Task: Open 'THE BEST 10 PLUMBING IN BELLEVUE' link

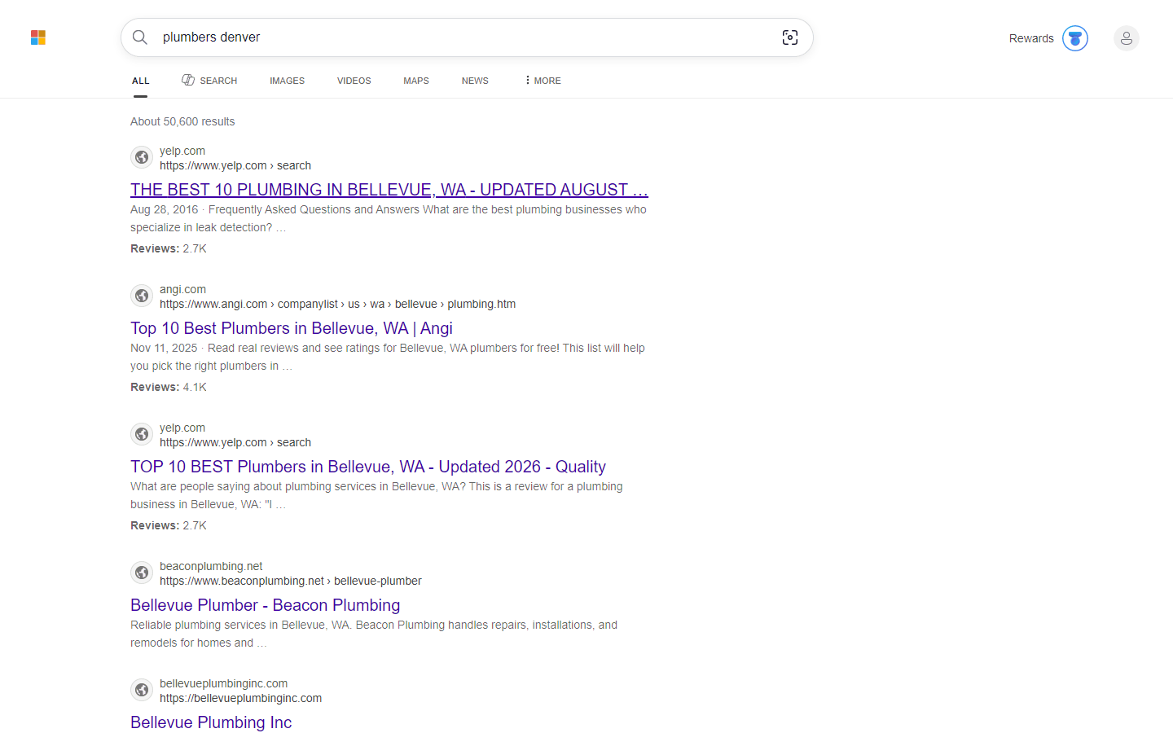Action: 389,190
